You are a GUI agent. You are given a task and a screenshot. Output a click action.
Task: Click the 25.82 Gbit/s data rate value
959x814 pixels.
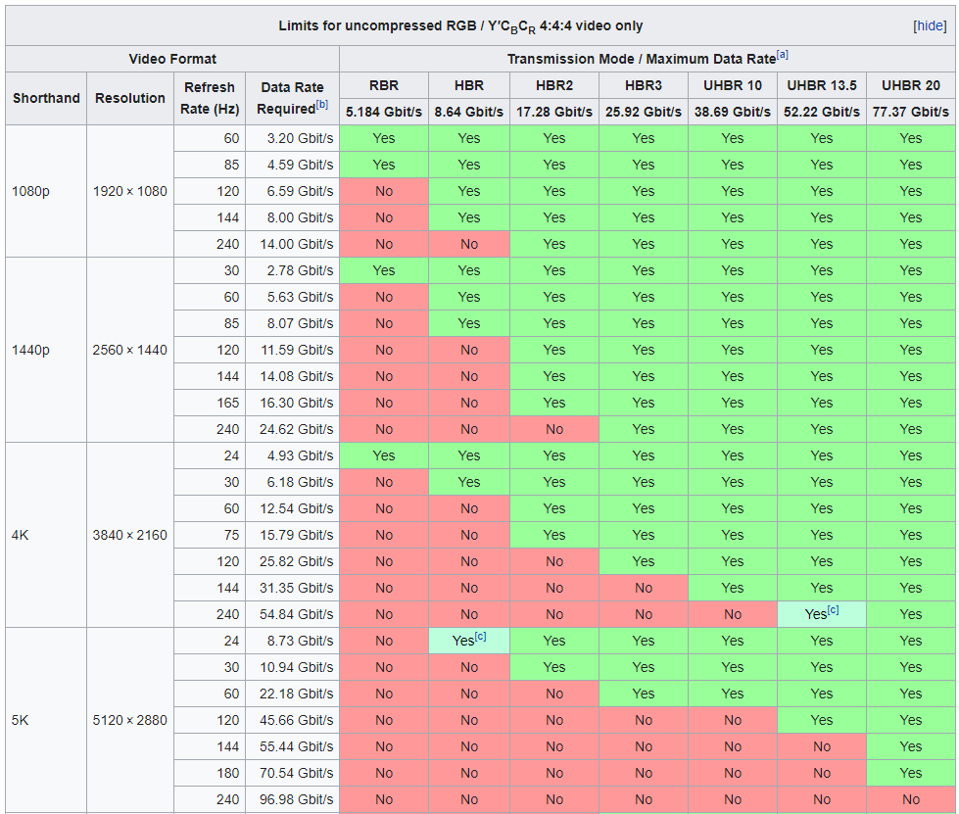[297, 561]
